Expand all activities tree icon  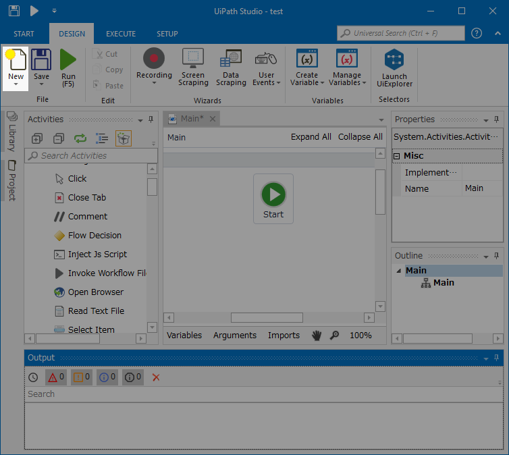tap(37, 138)
